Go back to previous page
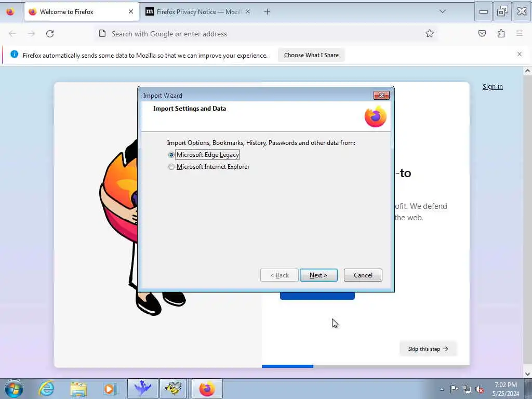The image size is (532, 399). point(12,34)
